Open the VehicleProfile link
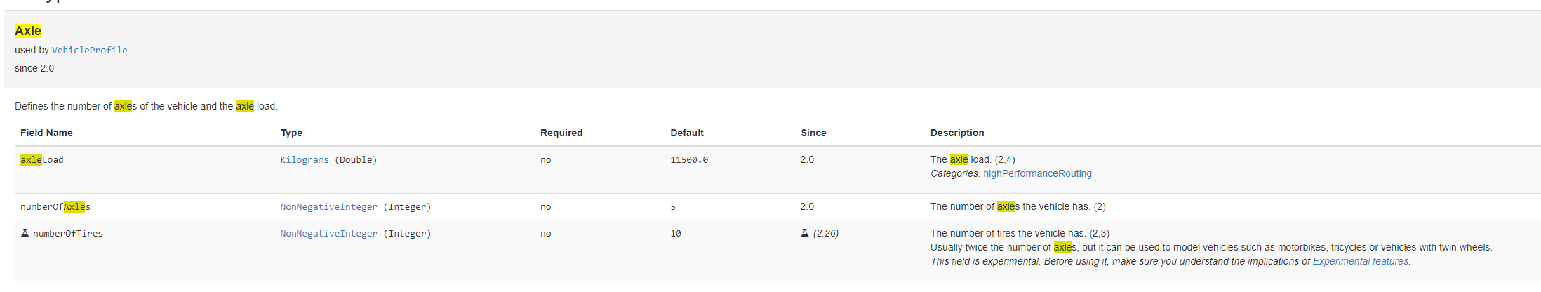Screen dimensions: 1541x292 89,50
